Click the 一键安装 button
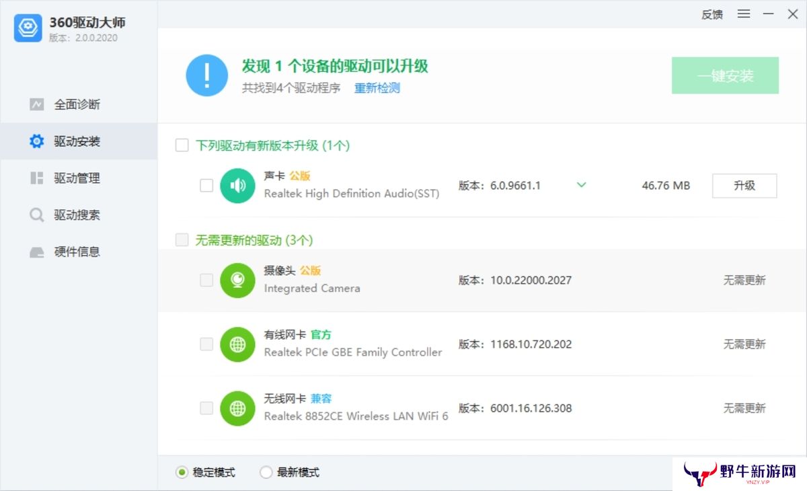Screen dimensions: 807x491 (725, 75)
